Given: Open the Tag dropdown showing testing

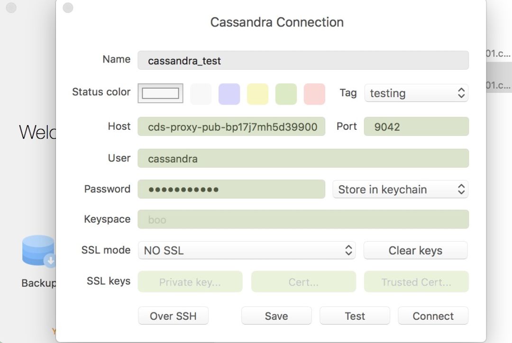Looking at the screenshot, I should [x=416, y=93].
